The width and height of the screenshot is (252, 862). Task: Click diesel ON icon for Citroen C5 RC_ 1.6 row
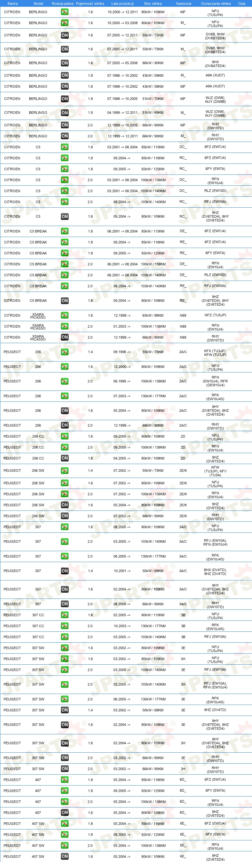click(x=64, y=216)
